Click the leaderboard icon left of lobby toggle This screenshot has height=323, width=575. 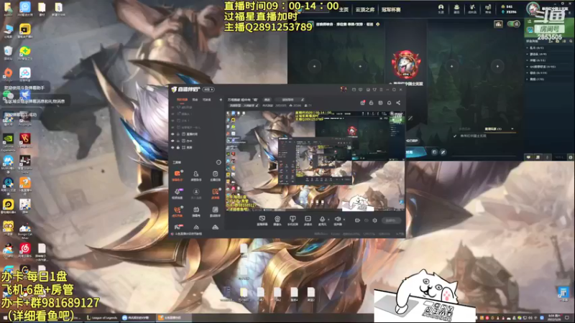coord(498,24)
